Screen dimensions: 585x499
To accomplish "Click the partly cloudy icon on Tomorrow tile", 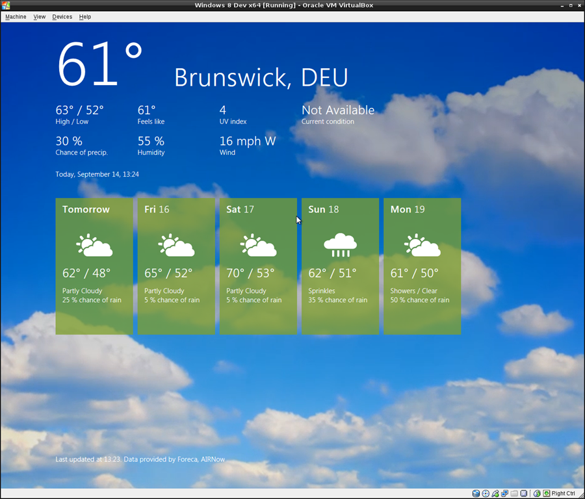I will pyautogui.click(x=94, y=245).
